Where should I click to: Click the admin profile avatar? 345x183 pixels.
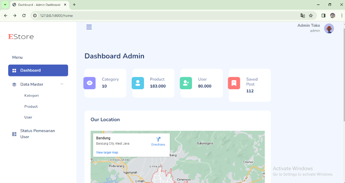tap(329, 28)
